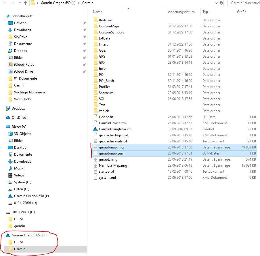Select OneDrive cloud icon
260x256 pixels.
click(x=8, y=118)
